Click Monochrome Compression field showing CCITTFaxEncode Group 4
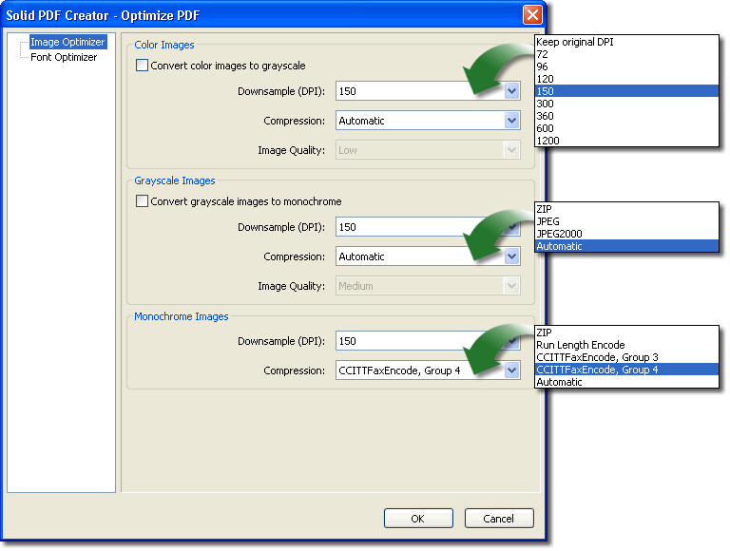This screenshot has width=730, height=551. [428, 370]
